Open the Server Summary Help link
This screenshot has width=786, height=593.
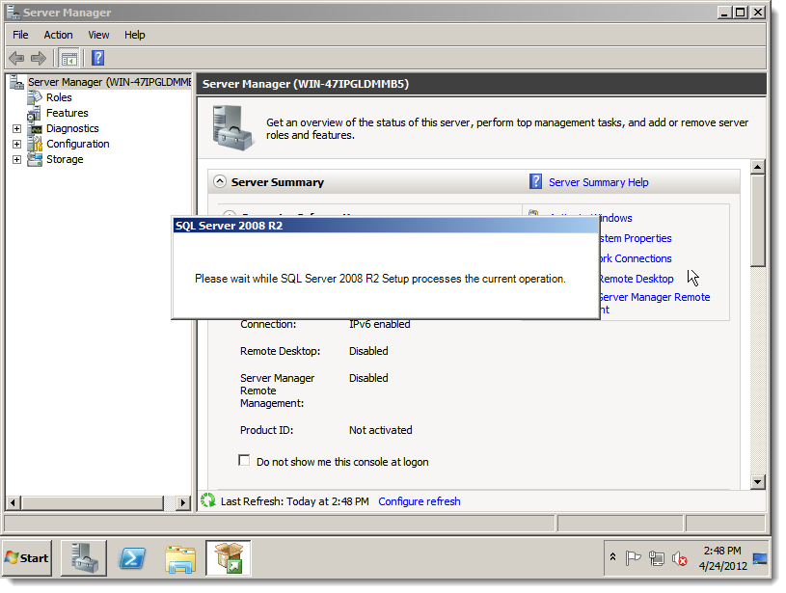coord(599,182)
